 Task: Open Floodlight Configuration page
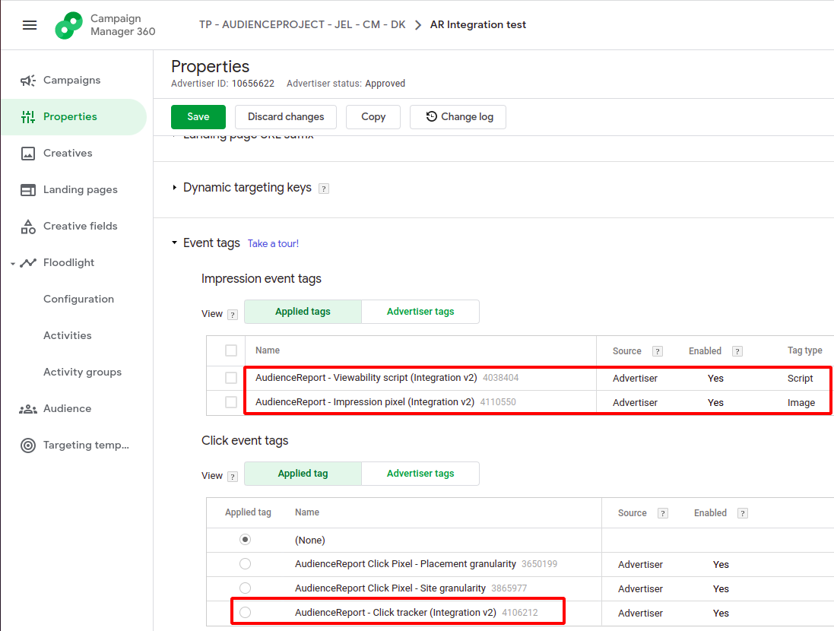(79, 299)
